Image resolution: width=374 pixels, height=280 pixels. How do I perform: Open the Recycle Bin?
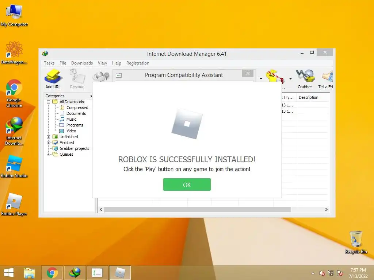coord(356,242)
